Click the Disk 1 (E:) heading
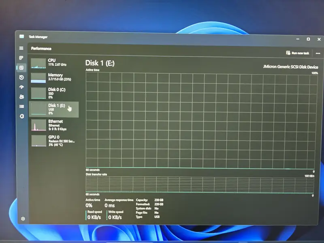This screenshot has height=243, width=324. click(100, 63)
